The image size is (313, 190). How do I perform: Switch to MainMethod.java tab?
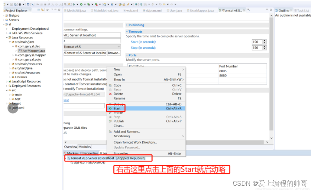pyautogui.click(x=104, y=11)
